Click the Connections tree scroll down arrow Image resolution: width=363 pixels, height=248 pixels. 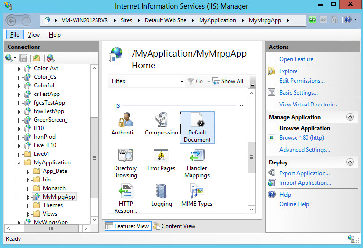pos(94,220)
